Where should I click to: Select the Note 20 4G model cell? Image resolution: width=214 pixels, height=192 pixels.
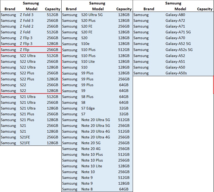[91, 149]
